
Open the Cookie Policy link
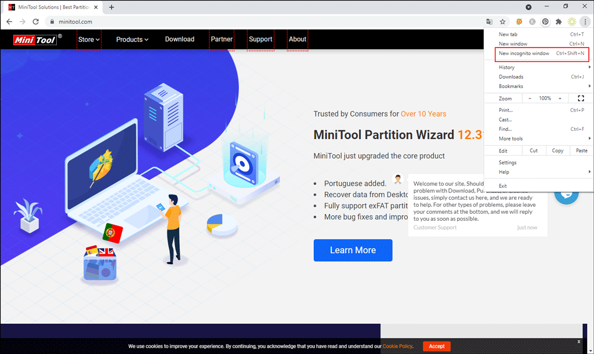pyautogui.click(x=397, y=346)
